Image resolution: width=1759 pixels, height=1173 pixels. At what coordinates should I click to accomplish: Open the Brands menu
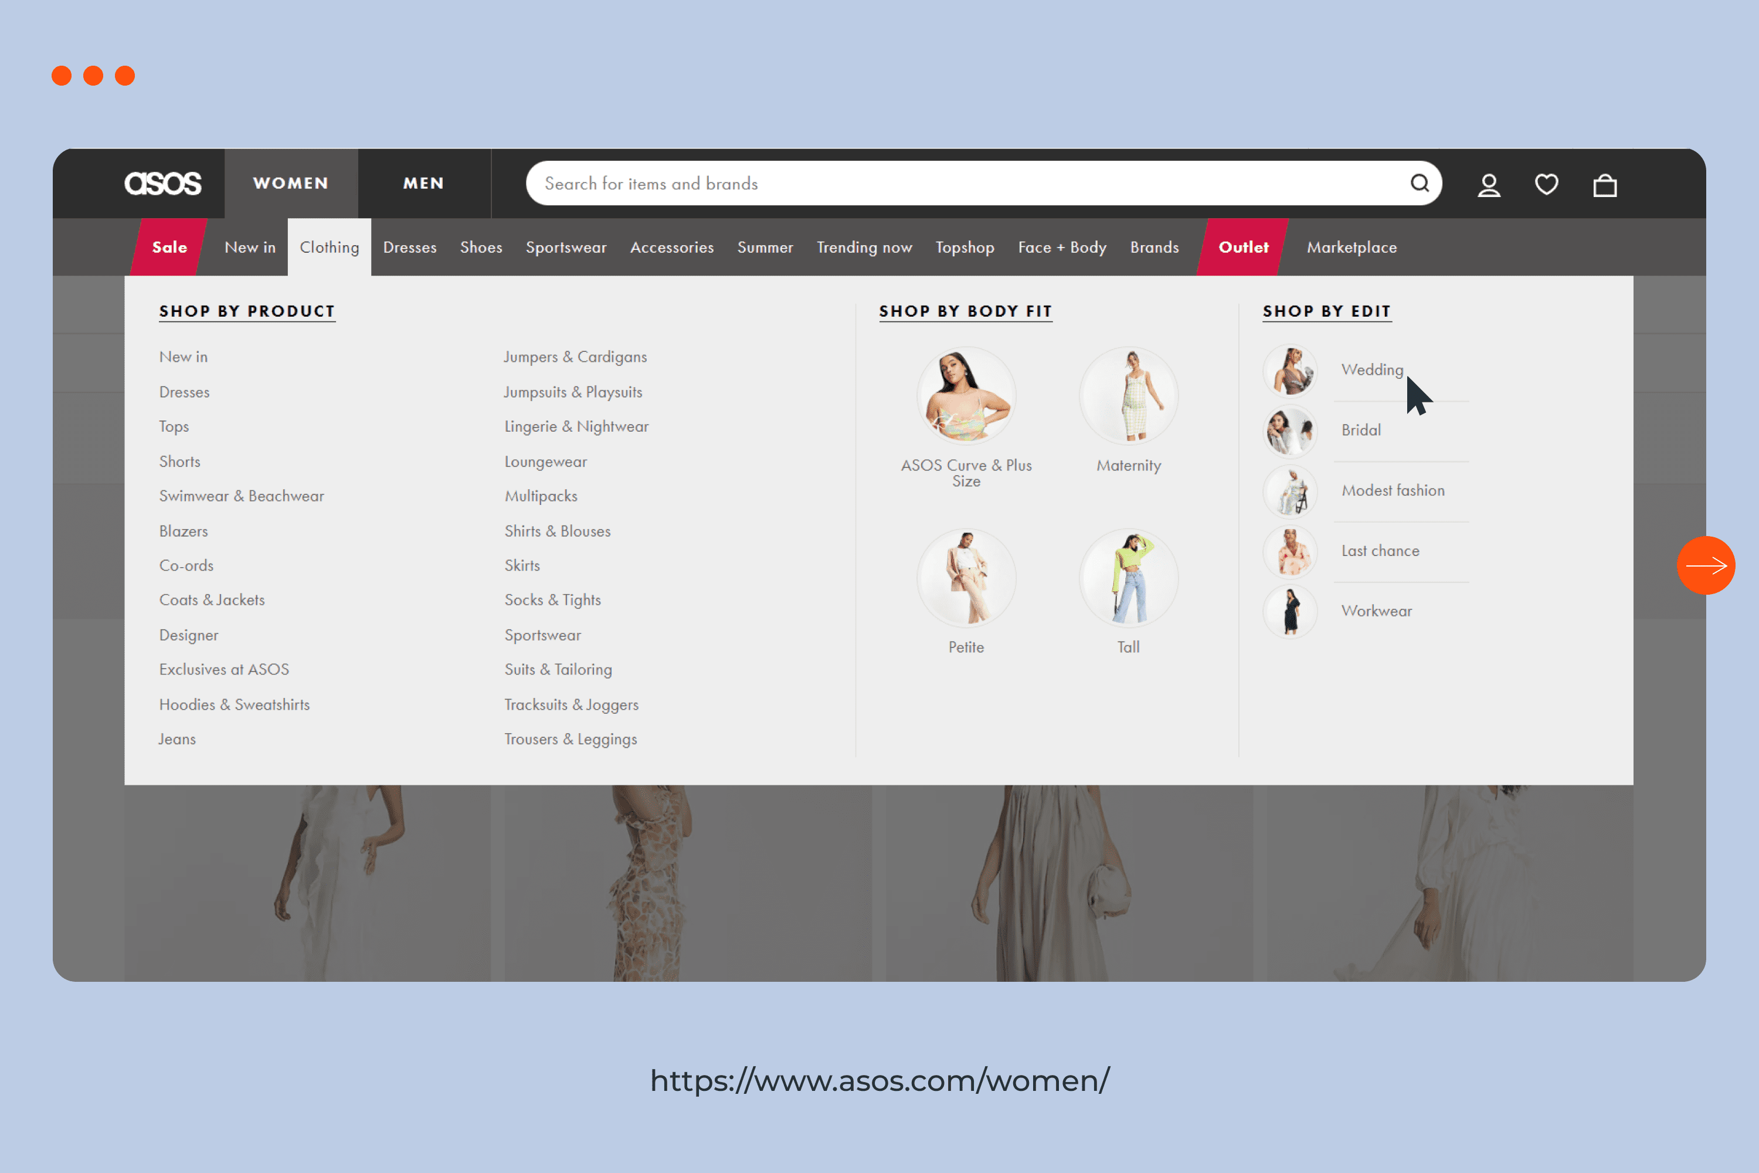1154,247
